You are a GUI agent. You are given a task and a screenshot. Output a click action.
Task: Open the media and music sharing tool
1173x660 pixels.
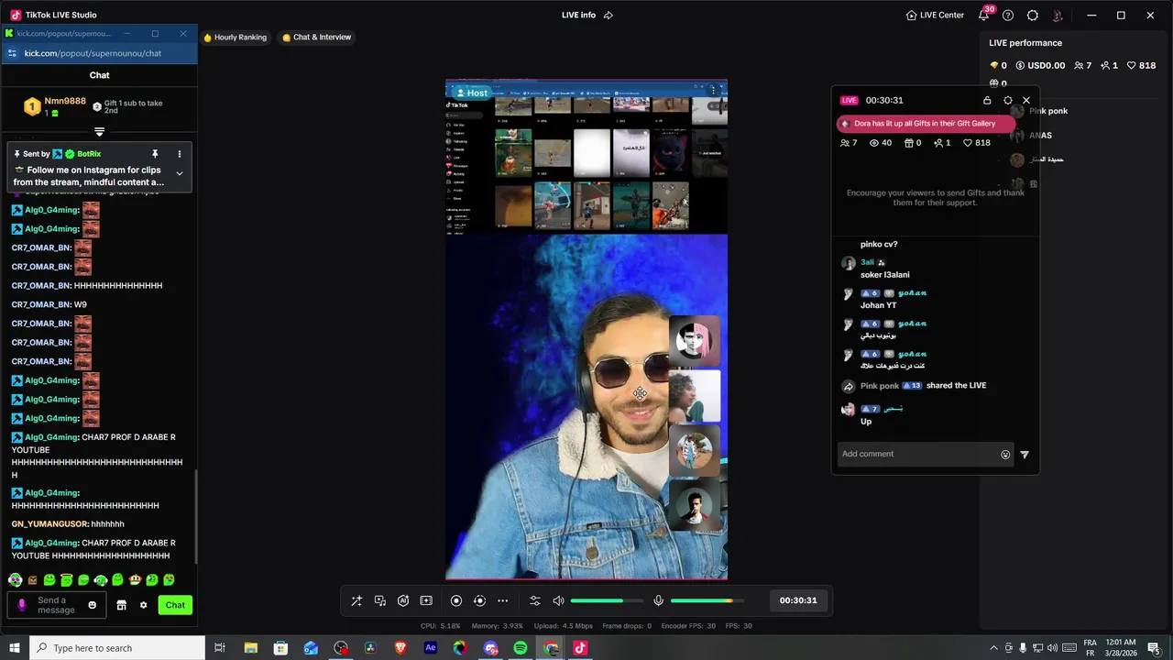(x=380, y=600)
